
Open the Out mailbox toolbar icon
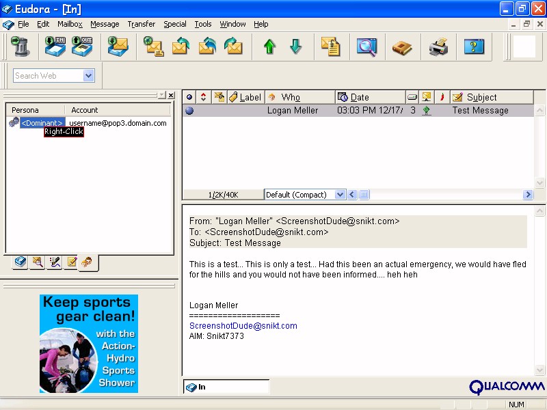pyautogui.click(x=82, y=46)
